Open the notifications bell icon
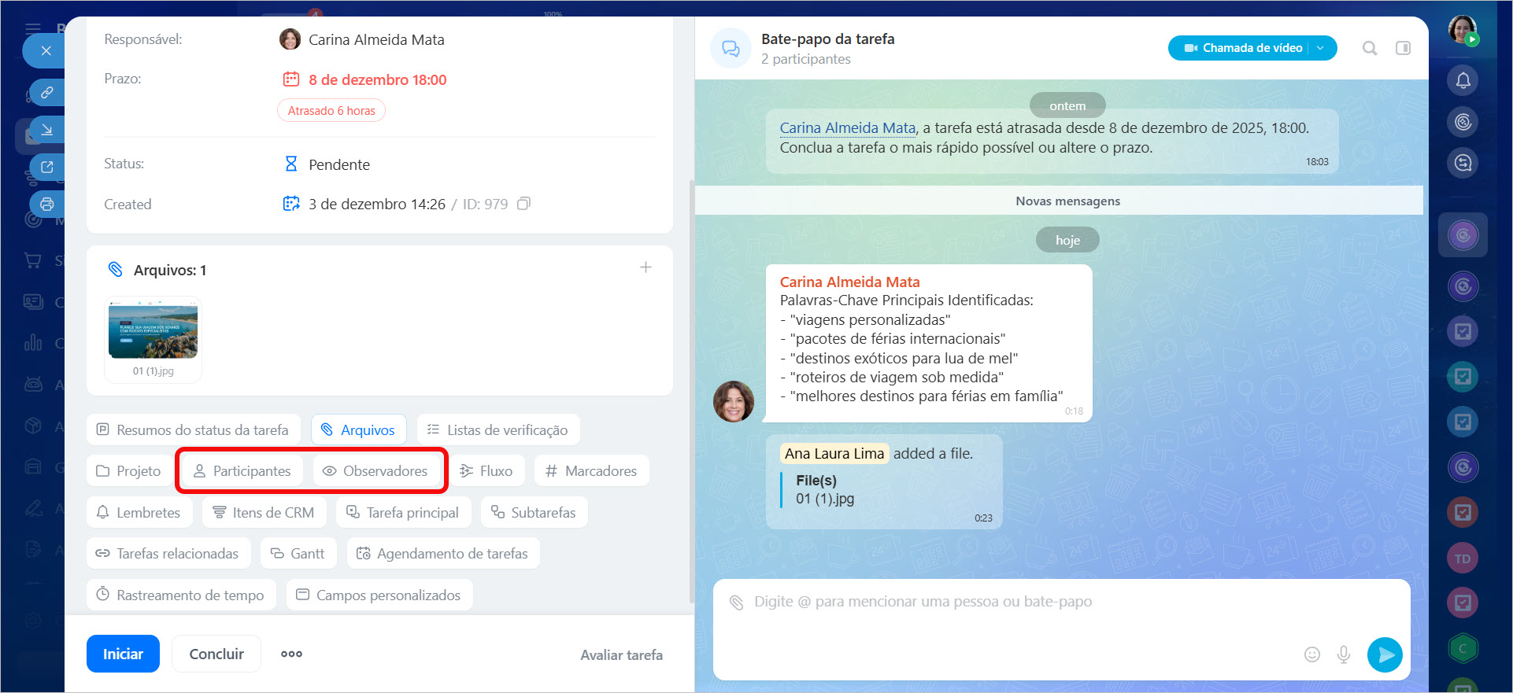The height and width of the screenshot is (693, 1513). point(1463,80)
